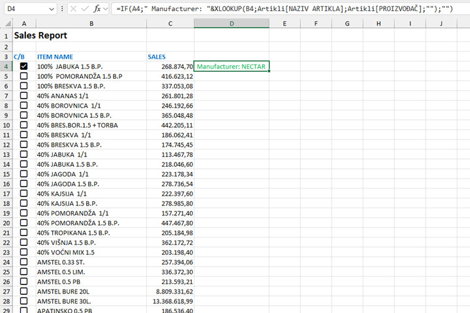Click the ITEM NAME header cell
The width and height of the screenshot is (470, 313).
coord(55,57)
